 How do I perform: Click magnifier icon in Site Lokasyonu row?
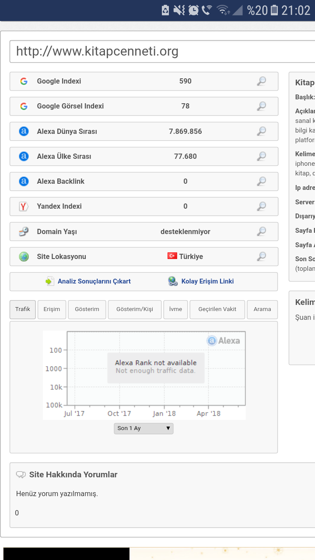[x=261, y=256]
